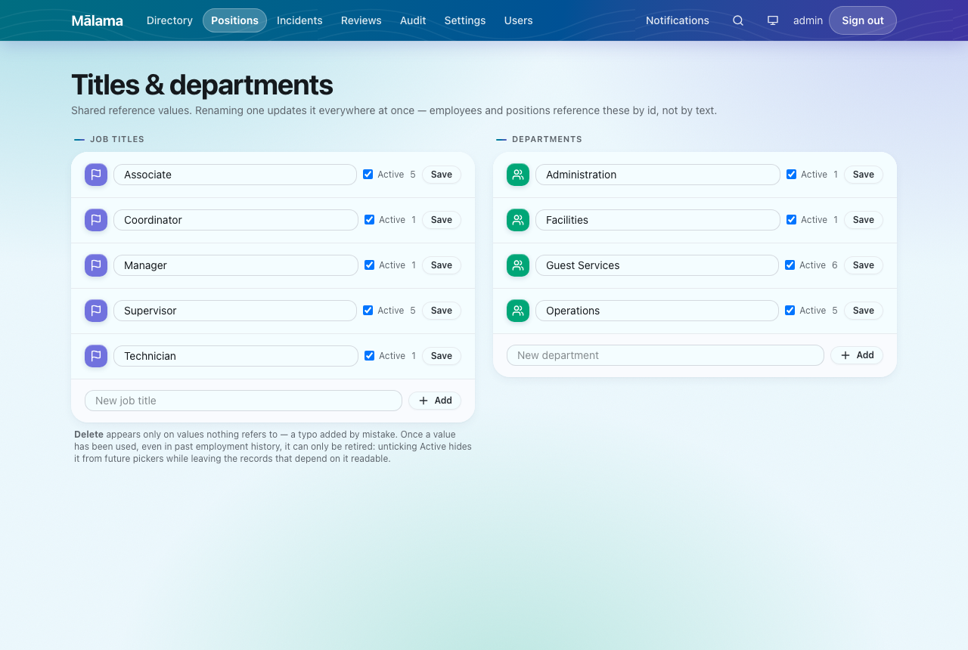Toggle Active checkbox for Supervisor
968x650 pixels.
click(368, 311)
